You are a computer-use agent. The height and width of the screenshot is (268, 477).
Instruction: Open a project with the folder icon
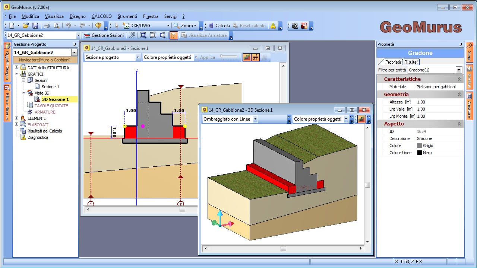26,26
